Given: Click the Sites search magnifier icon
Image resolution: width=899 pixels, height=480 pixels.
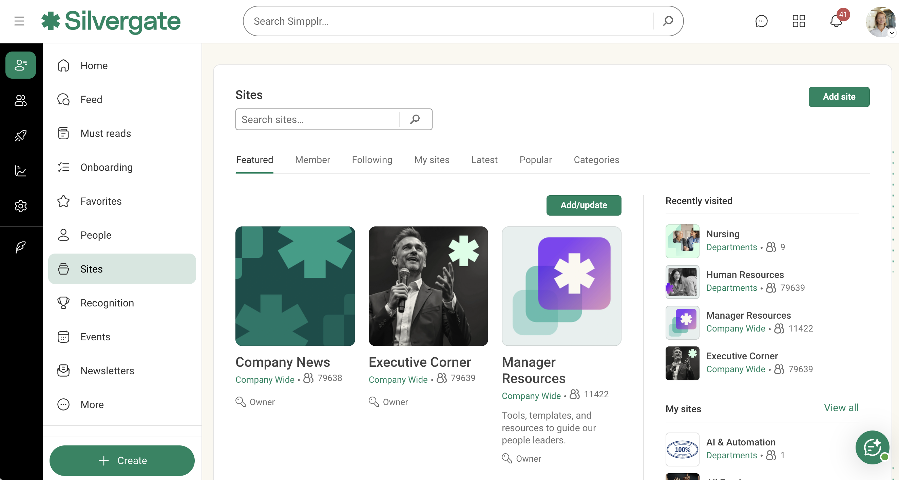Looking at the screenshot, I should tap(415, 119).
